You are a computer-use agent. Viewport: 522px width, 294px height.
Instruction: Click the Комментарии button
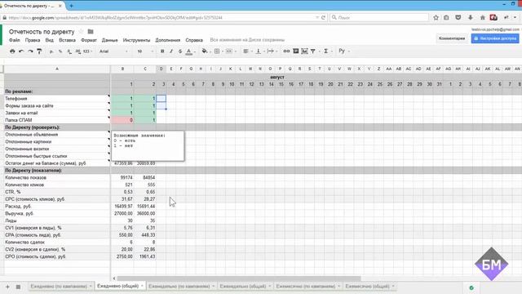tap(452, 38)
